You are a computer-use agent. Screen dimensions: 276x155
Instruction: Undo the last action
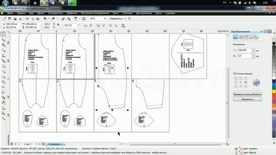coord(45,19)
